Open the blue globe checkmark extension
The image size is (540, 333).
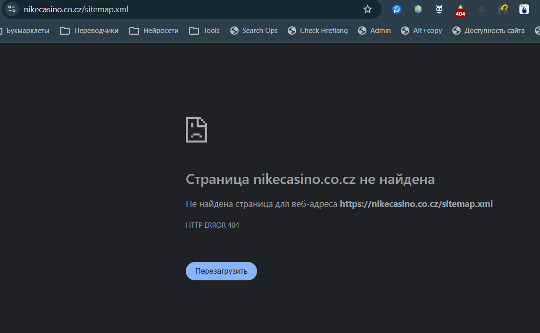coord(397,9)
